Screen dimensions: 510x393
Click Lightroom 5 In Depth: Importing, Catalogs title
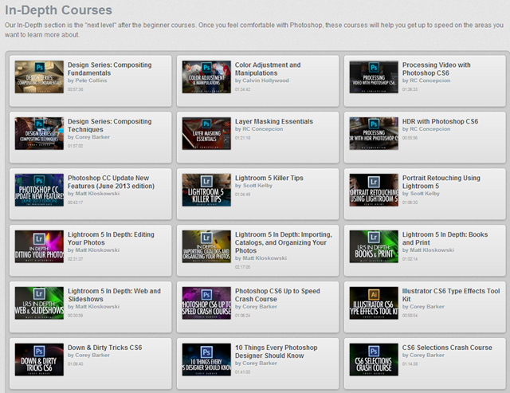(284, 242)
